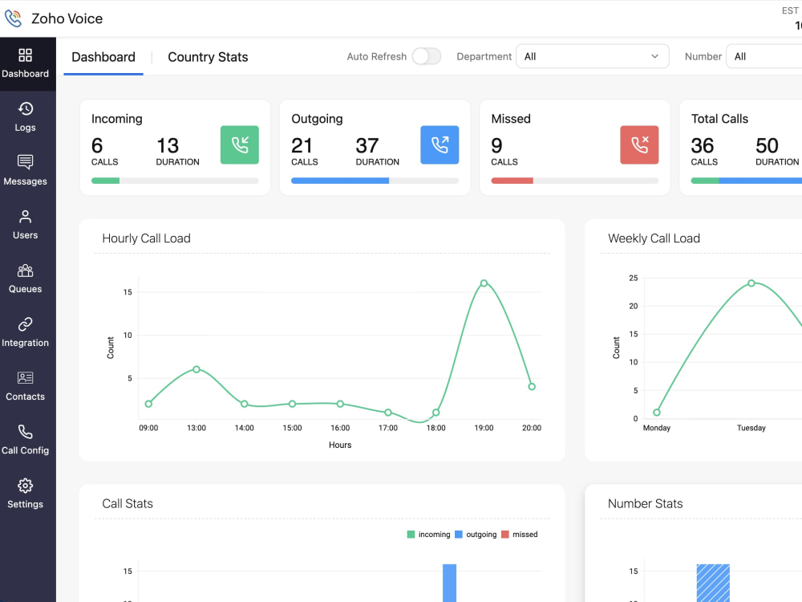The width and height of the screenshot is (802, 602).
Task: Click the Incoming card's 6 calls value
Action: pos(97,146)
